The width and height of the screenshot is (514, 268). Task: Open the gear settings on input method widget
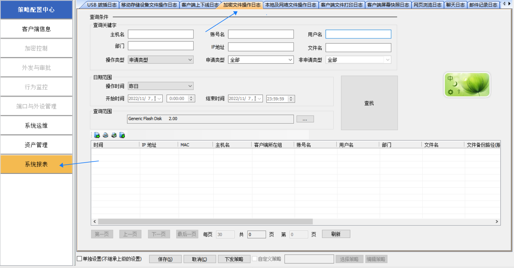click(x=451, y=92)
